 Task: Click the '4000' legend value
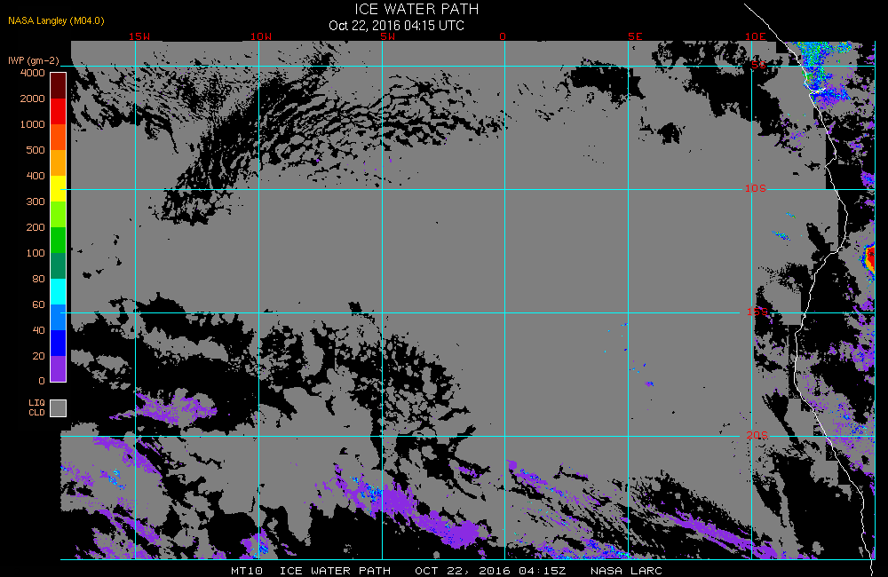point(32,73)
